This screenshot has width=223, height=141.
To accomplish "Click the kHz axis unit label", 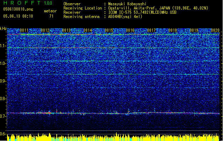I will tap(3, 29).
